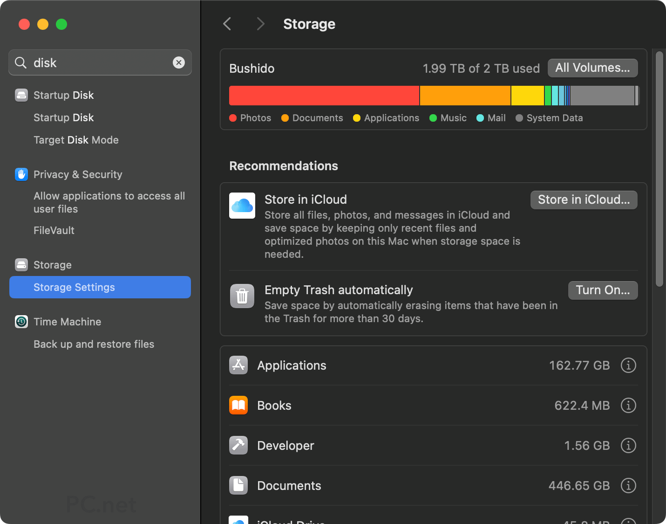This screenshot has height=524, width=666.
Task: Click the 1.99 TB of 2 TB used text
Action: coord(481,69)
